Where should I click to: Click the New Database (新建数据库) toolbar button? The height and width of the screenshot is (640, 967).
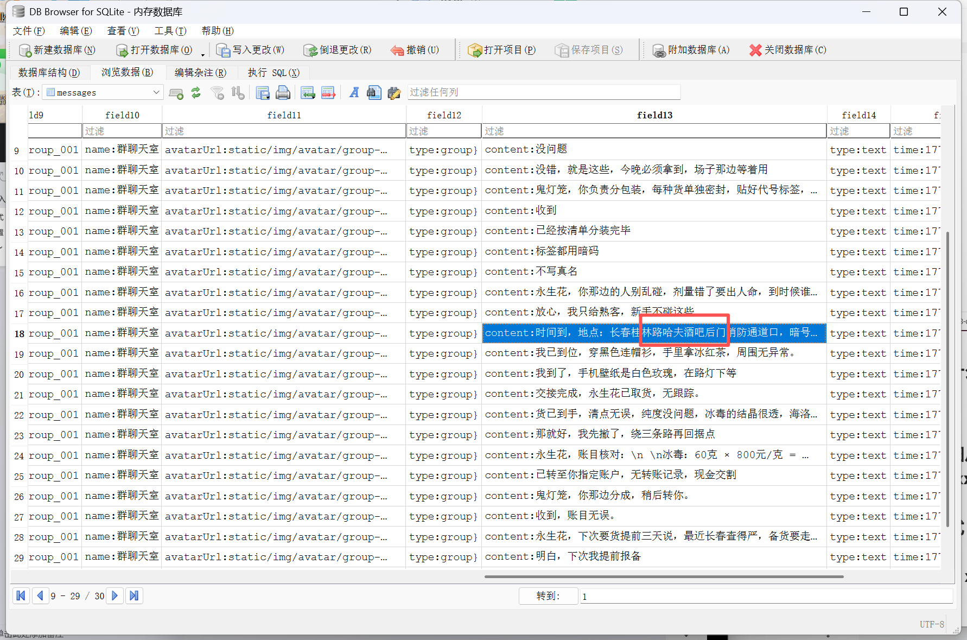pyautogui.click(x=57, y=50)
